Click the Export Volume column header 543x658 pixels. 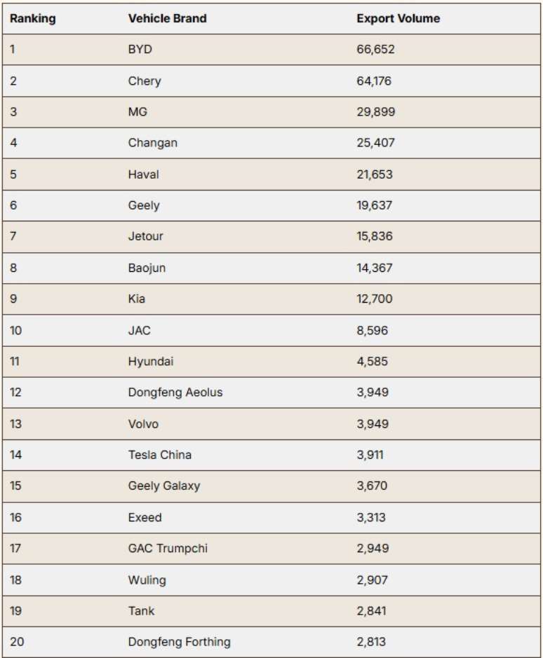398,18
